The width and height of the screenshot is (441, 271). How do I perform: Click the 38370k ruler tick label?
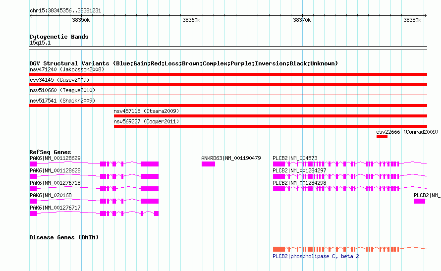302,20
